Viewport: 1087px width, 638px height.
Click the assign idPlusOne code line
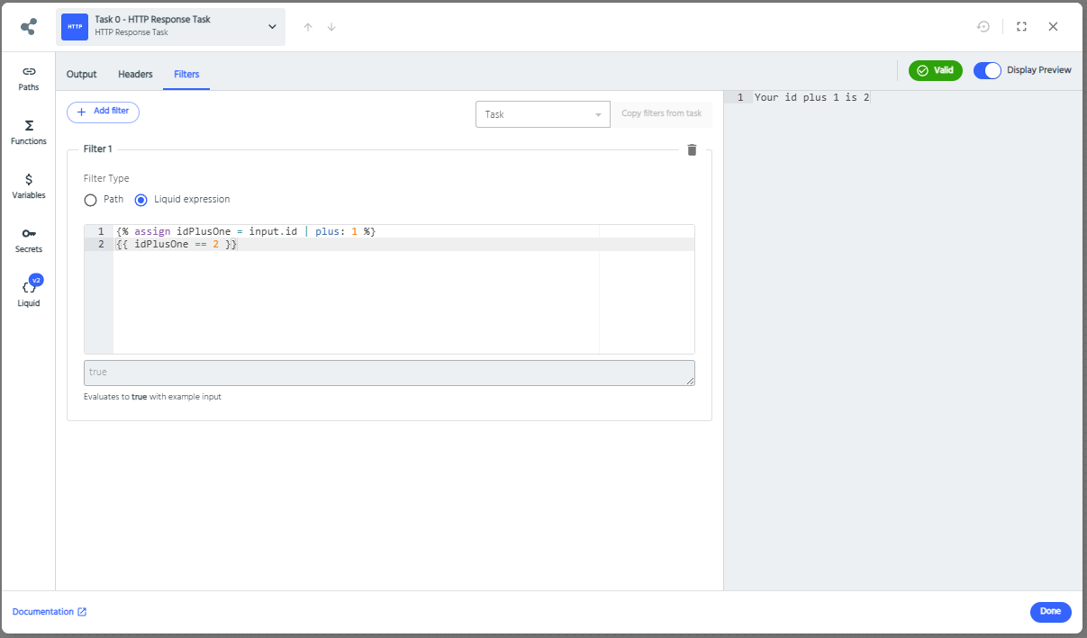[246, 232]
